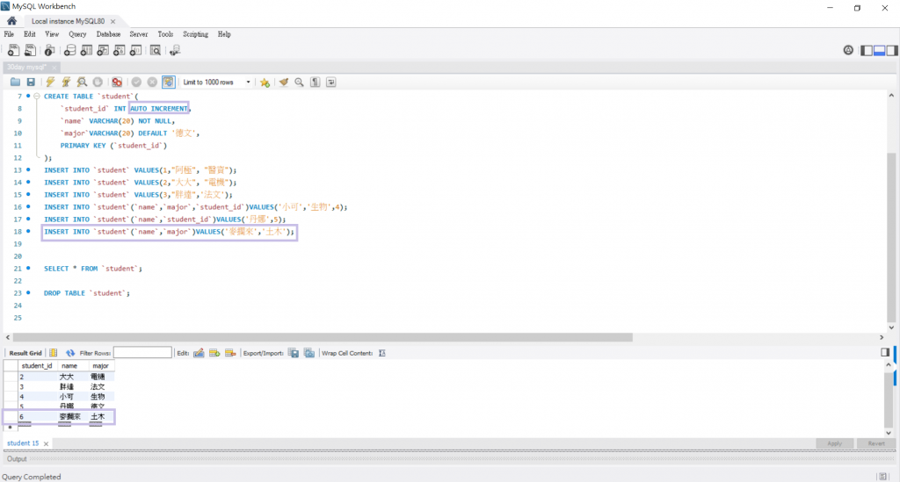Click the Result Grid label
The width and height of the screenshot is (900, 482).
[x=25, y=353]
